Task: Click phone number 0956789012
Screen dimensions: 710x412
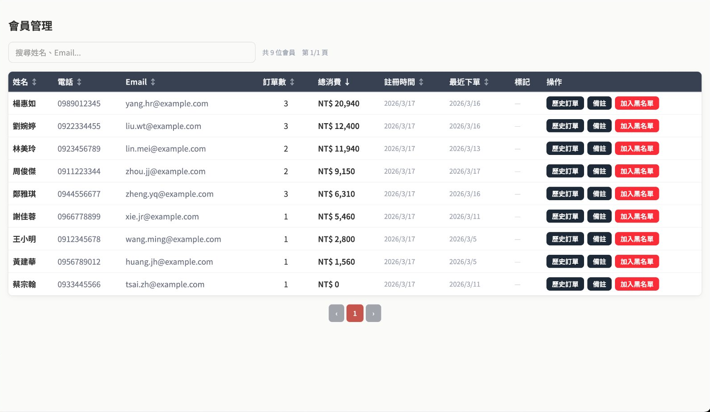Action: (x=79, y=262)
